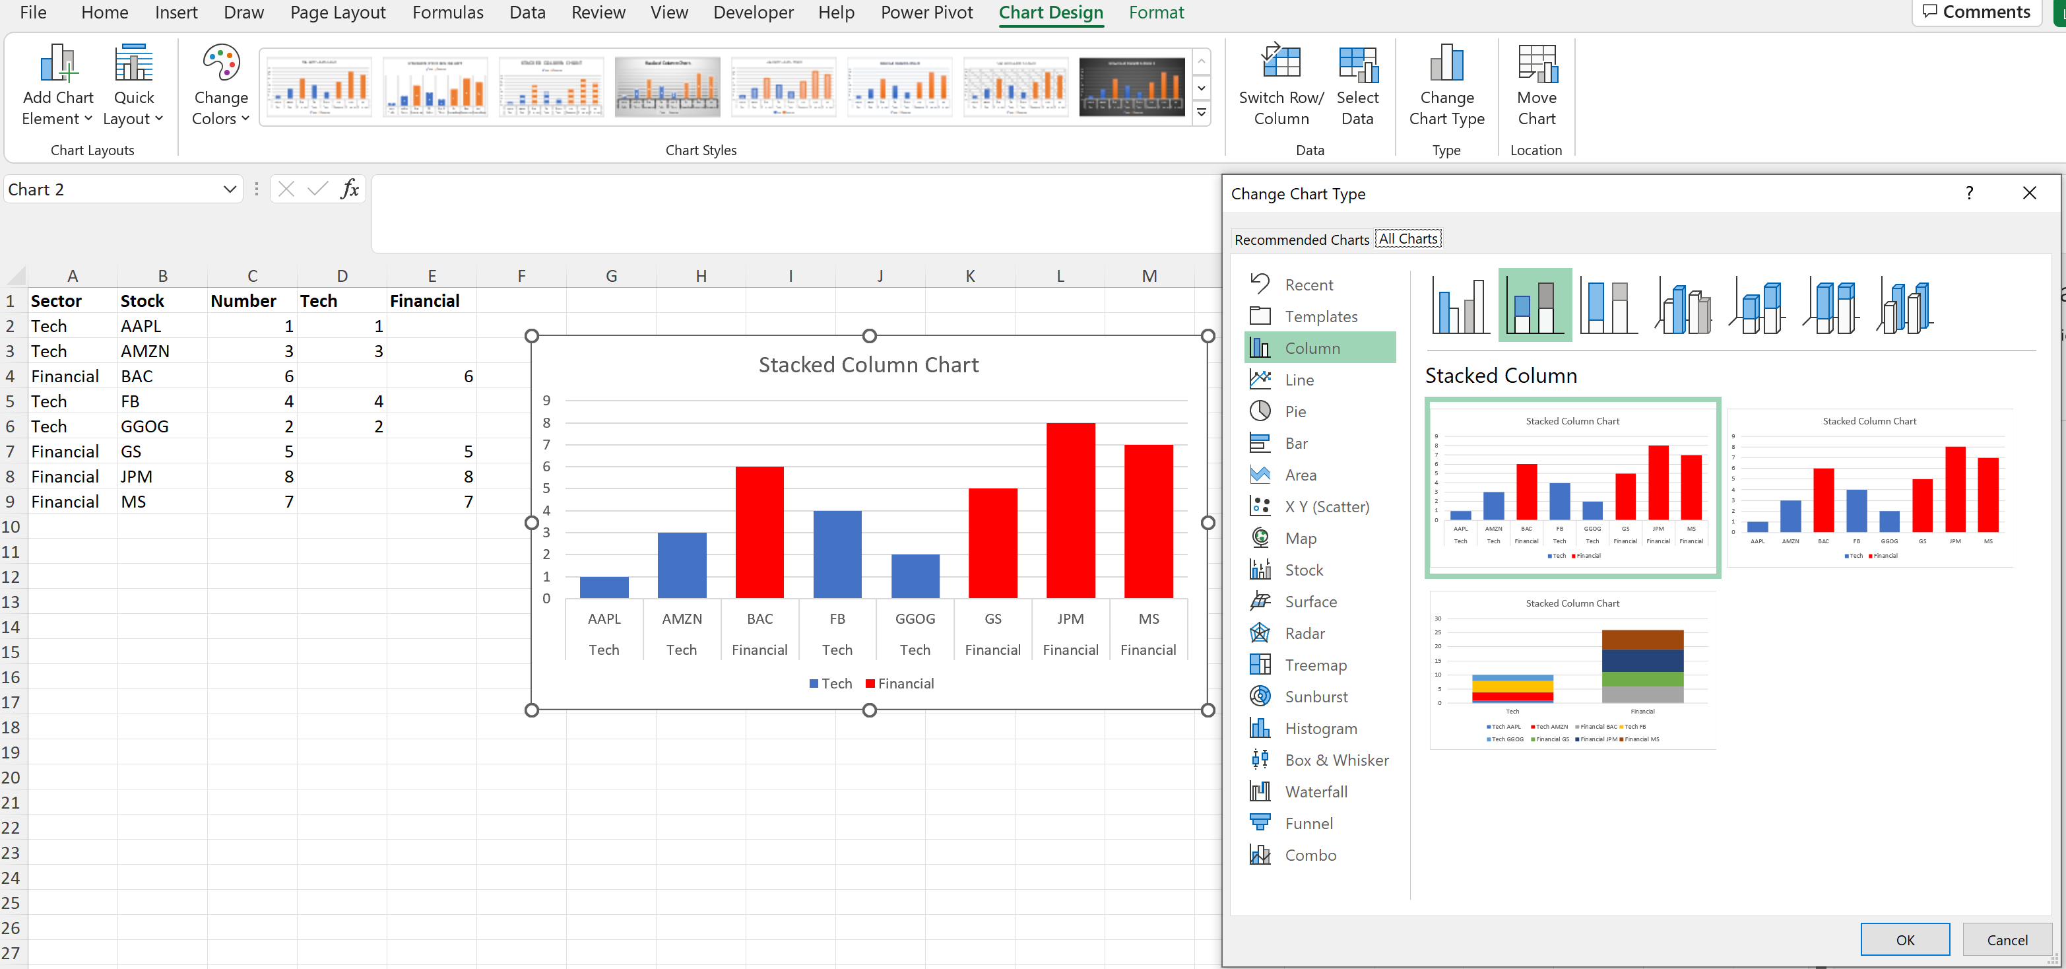
Task: Expand the Bar chart type option
Action: tap(1297, 442)
